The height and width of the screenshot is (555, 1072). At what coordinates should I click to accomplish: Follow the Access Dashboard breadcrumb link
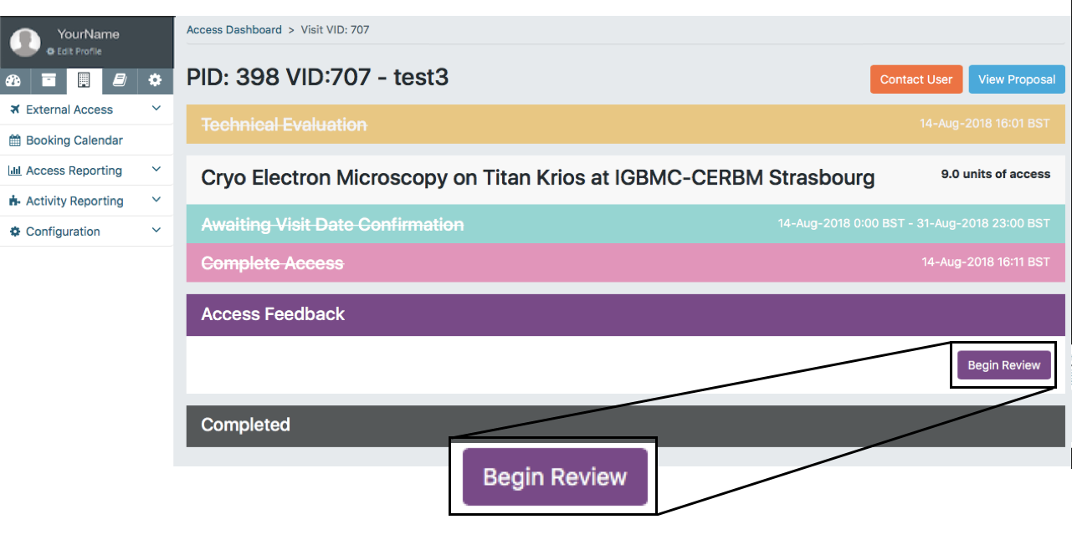(234, 30)
